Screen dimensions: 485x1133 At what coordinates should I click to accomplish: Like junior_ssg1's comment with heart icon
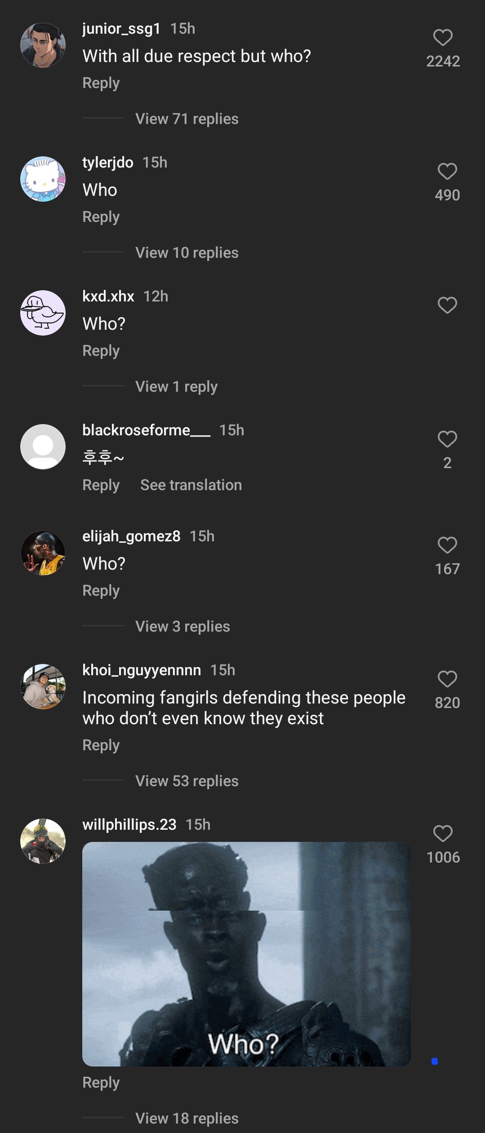[443, 38]
